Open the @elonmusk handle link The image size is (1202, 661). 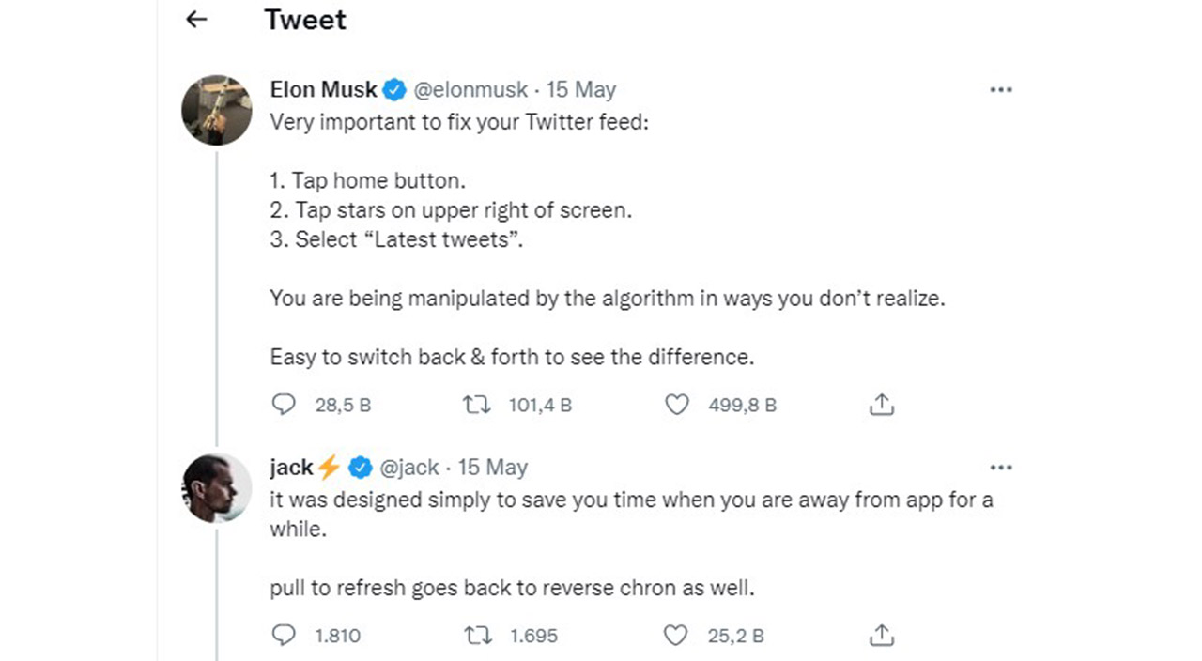[470, 90]
